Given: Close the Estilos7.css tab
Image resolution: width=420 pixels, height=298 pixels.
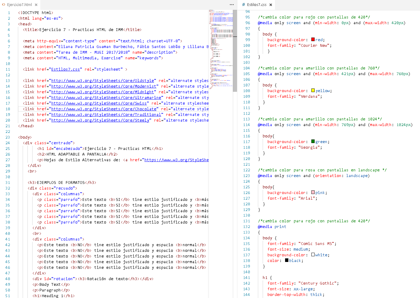Looking at the screenshot, I should pyautogui.click(x=271, y=5).
